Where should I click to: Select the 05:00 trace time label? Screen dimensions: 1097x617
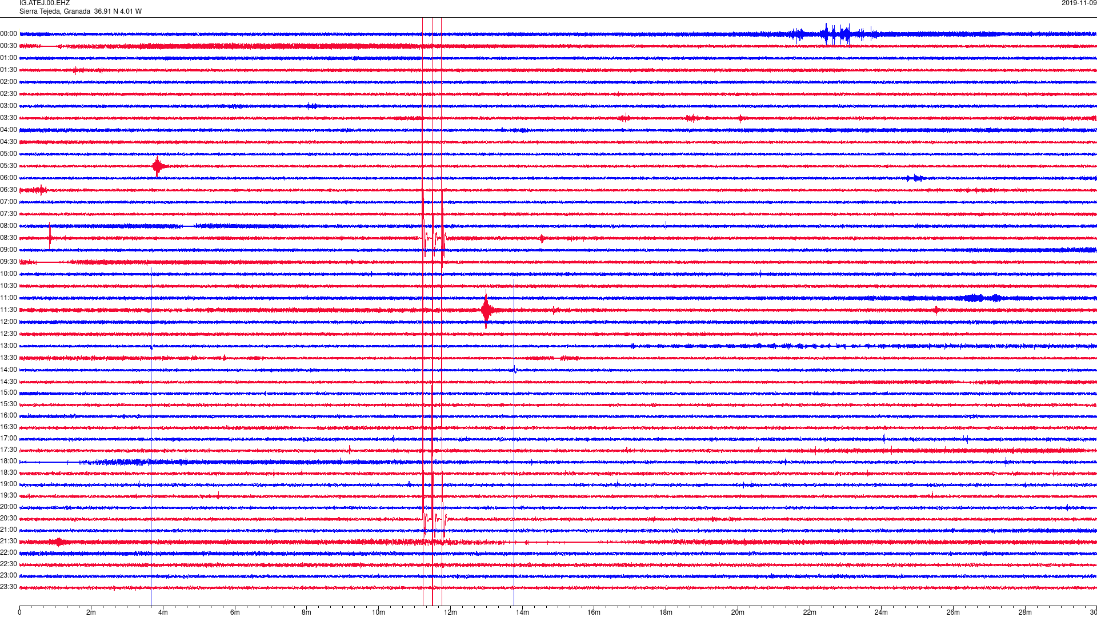click(9, 154)
